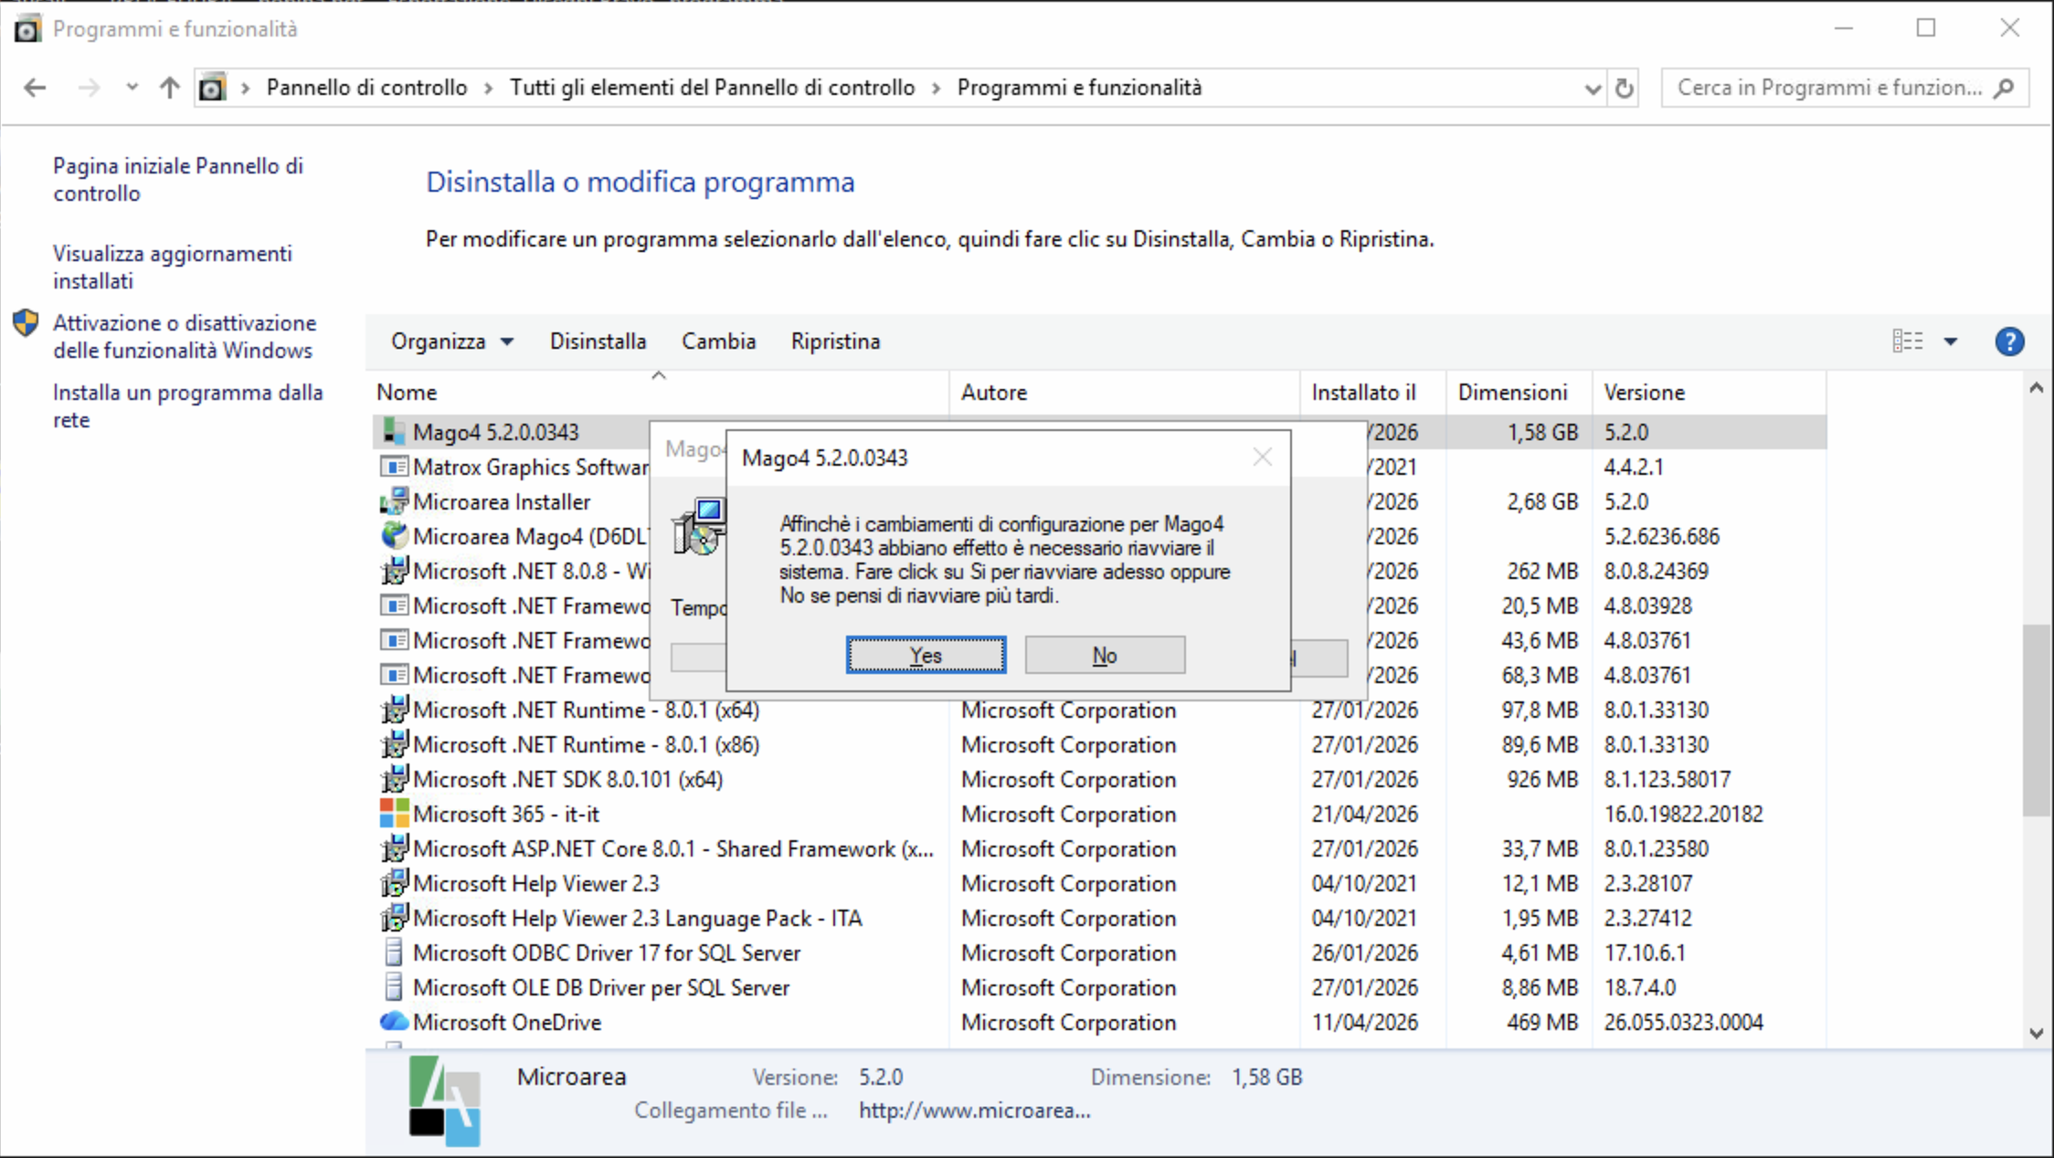Expand the view options dropdown arrow

tap(1951, 342)
